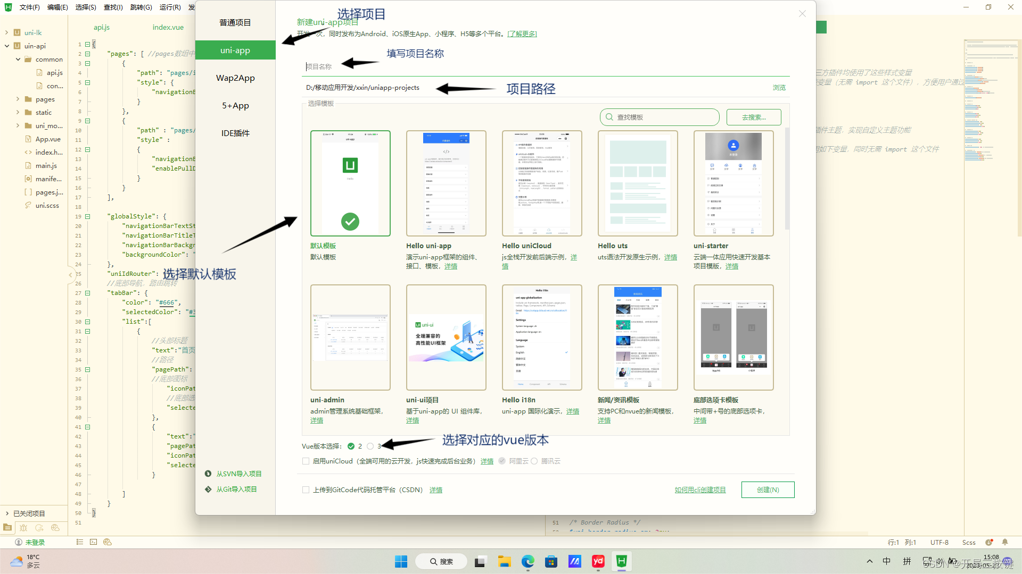Switch to the index.vue editor tab
Viewport: 1022px width, 574px height.
(168, 27)
